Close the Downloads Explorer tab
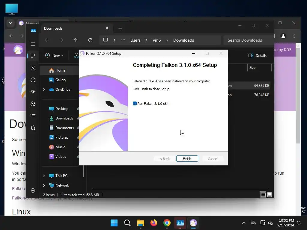Viewport: 307px width, 230px height. point(107,28)
